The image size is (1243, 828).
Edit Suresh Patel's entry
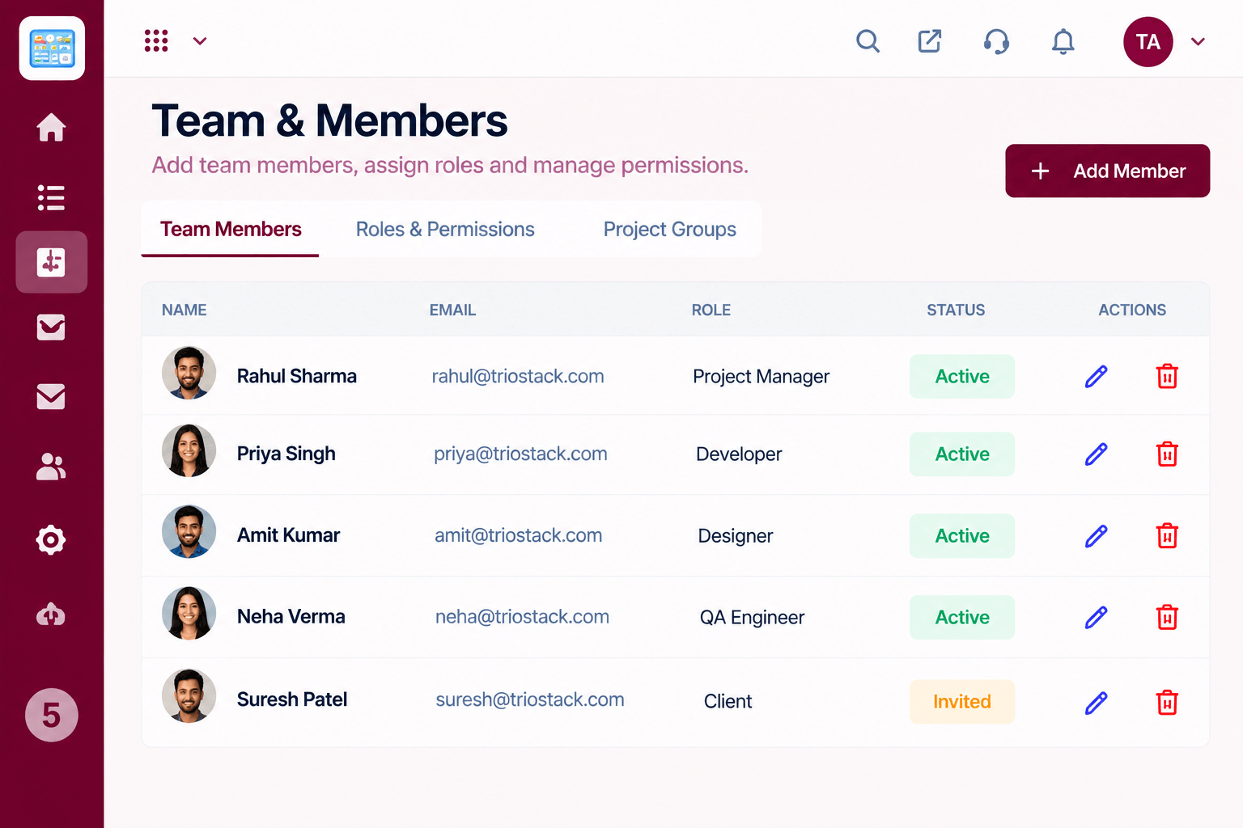1096,703
